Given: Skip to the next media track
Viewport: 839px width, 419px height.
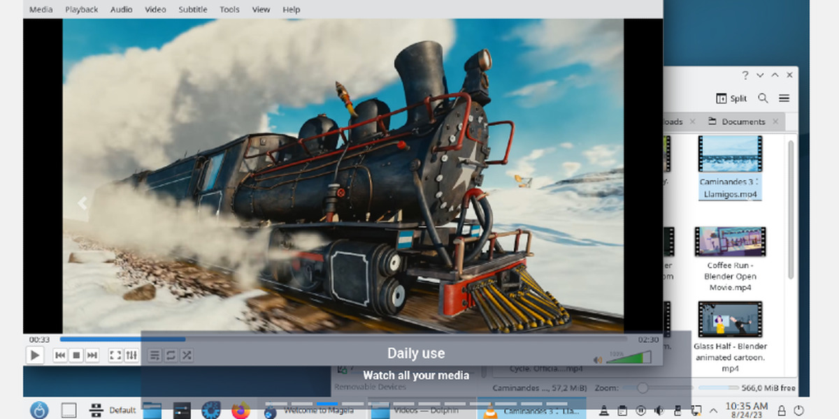Looking at the screenshot, I should click(x=93, y=355).
